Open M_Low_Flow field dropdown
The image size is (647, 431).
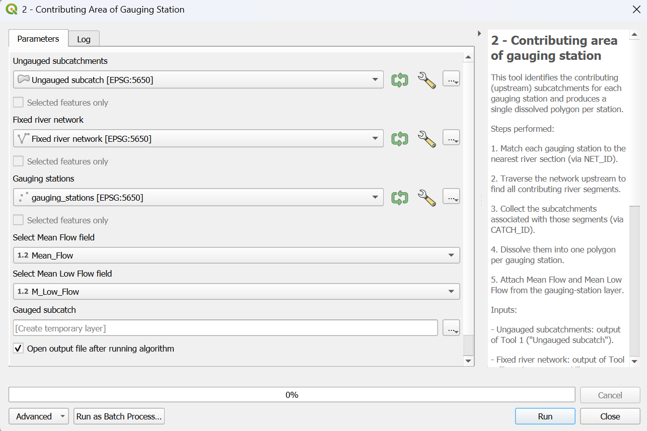(x=236, y=292)
